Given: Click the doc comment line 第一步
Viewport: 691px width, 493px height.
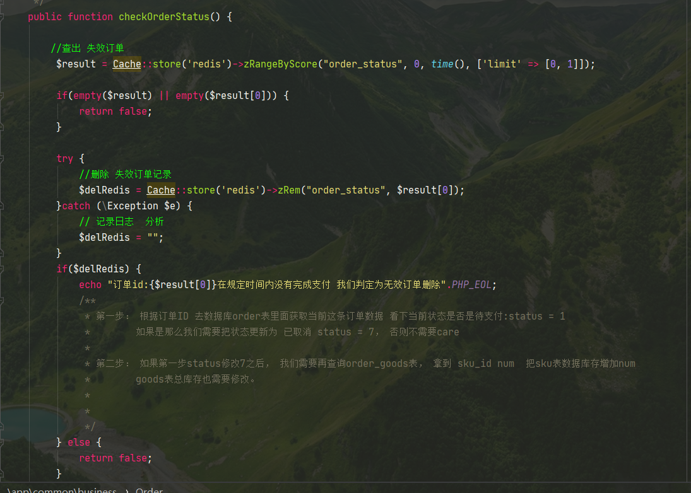Looking at the screenshot, I should coord(325,316).
